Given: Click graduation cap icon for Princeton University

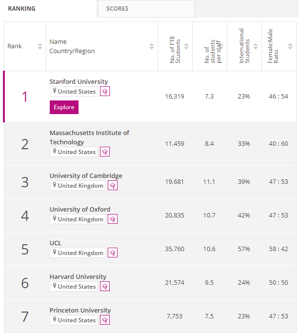Looking at the screenshot, I should pyautogui.click(x=105, y=320).
